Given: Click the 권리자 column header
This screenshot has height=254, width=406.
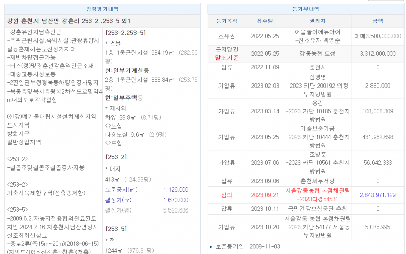Looking at the screenshot, I should point(318,21).
